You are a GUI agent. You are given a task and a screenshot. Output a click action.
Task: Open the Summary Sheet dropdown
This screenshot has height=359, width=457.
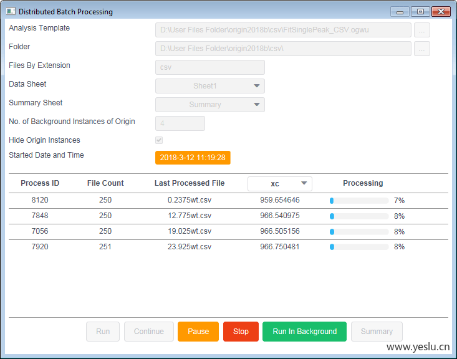(x=210, y=105)
